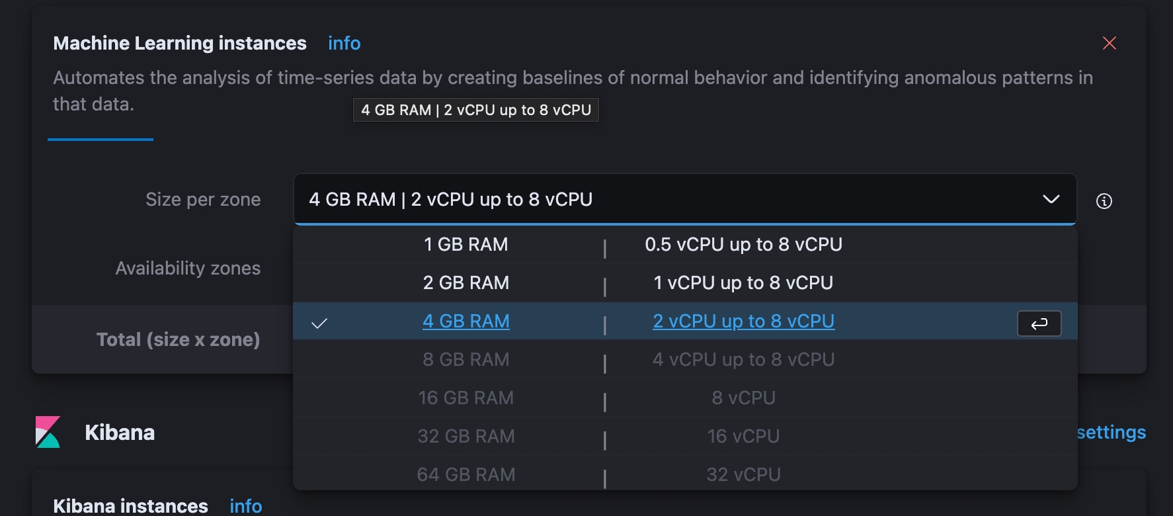Click 0.5 vCPU up to 8 vCPU text
Screen dimensions: 1173x516
(x=744, y=245)
